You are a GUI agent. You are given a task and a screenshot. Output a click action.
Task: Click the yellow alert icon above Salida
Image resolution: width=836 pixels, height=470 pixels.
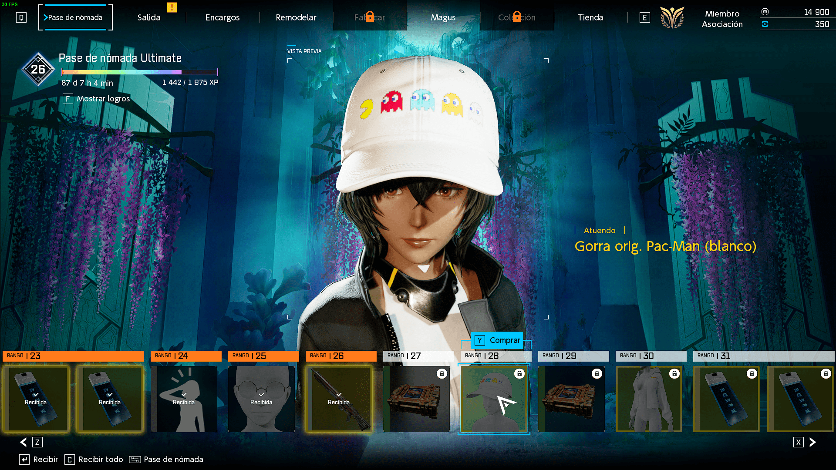pyautogui.click(x=172, y=7)
